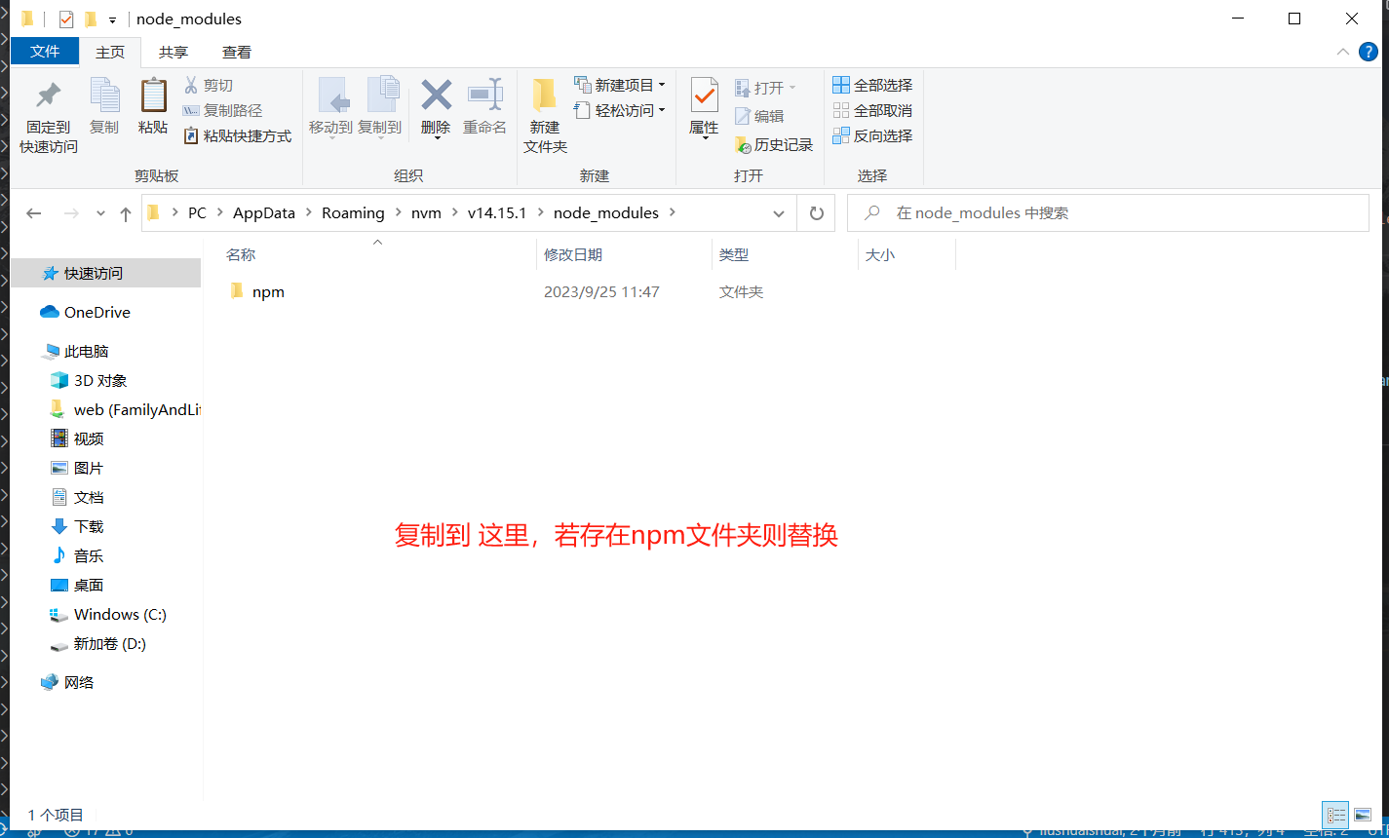Go back with left arrow
Image resolution: width=1389 pixels, height=838 pixels.
click(34, 213)
